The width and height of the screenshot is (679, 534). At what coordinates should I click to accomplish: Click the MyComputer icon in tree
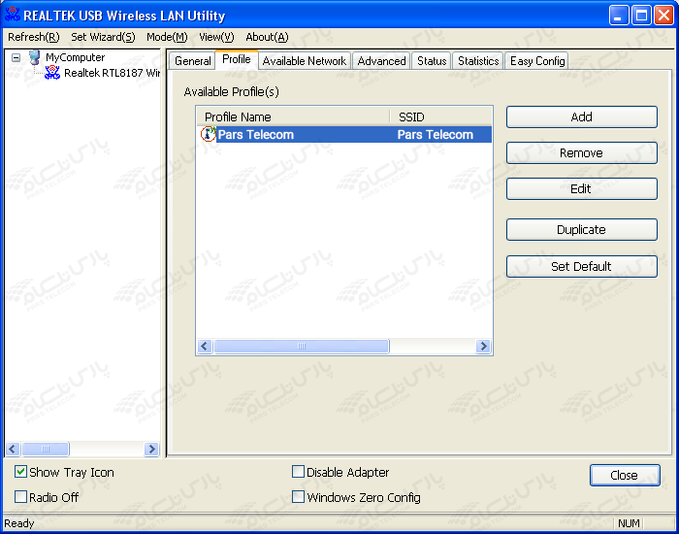tap(35, 57)
